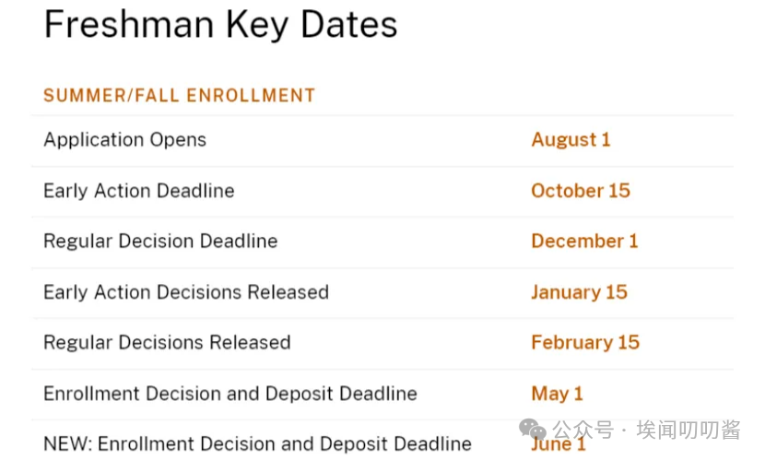Select the 'January 15' date
This screenshot has width=765, height=460.
pyautogui.click(x=579, y=292)
